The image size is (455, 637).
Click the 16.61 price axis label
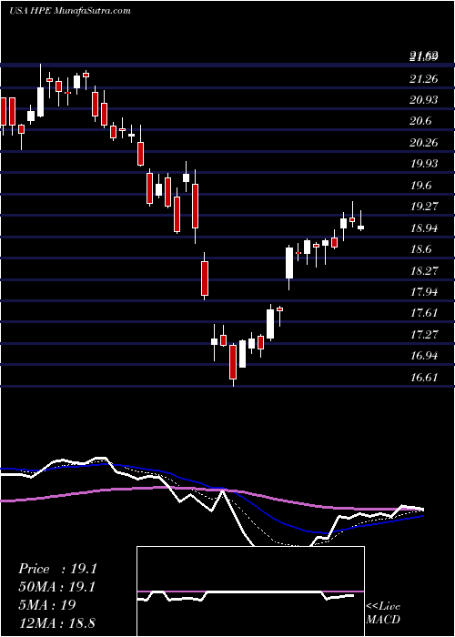pyautogui.click(x=424, y=377)
